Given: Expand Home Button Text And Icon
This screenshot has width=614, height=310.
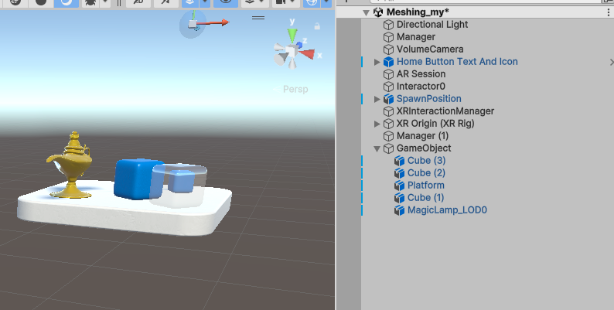Looking at the screenshot, I should [x=377, y=62].
